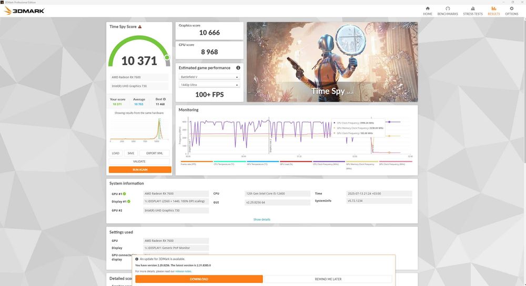Screen dimensions: 526x286
Task: Dismiss update with REMIND ME LATER
Action: click(328, 279)
